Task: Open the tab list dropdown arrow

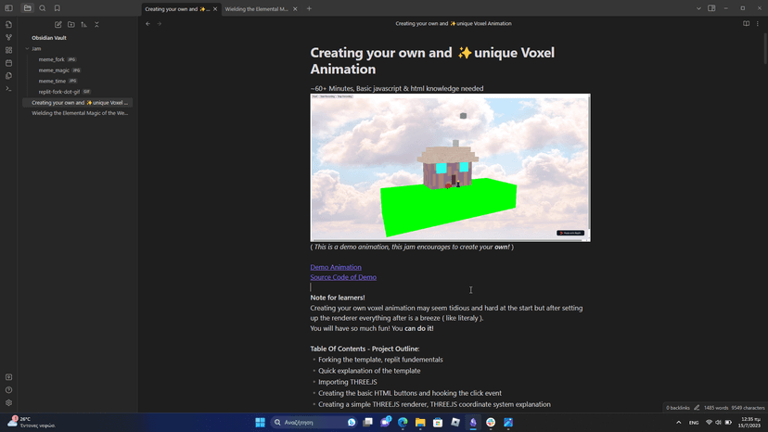Action: [x=698, y=8]
